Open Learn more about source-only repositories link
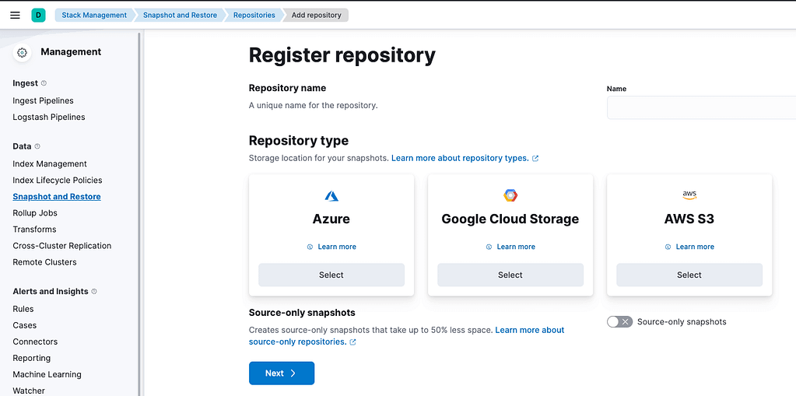The width and height of the screenshot is (796, 396). (407, 336)
